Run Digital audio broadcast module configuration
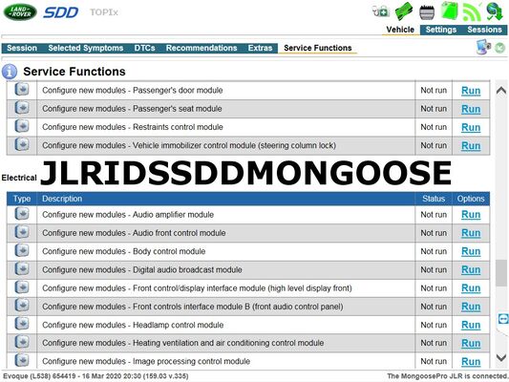This screenshot has height=382, width=509. (x=471, y=269)
